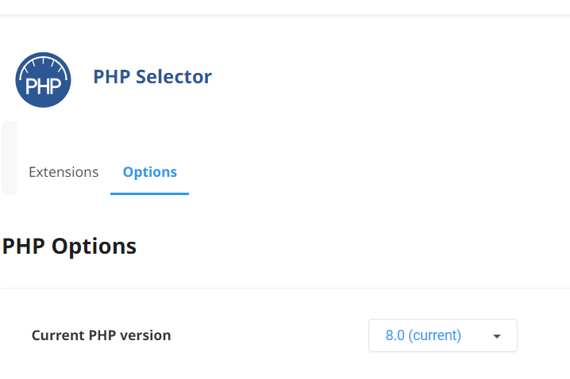
Task: Expand the PHP version list via arrow
Action: point(497,336)
